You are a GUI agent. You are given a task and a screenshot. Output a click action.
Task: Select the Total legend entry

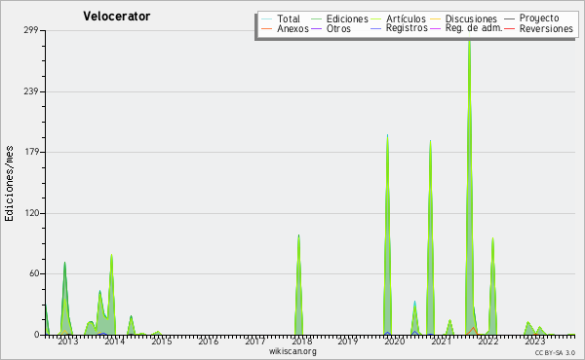tap(281, 19)
